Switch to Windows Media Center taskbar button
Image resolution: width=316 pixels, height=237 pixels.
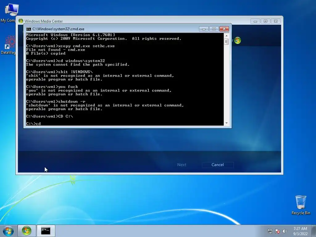click(27, 231)
